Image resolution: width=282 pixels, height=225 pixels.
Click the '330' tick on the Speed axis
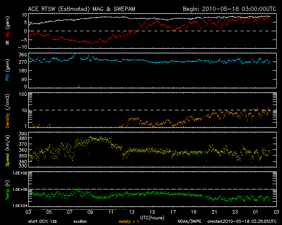pos(23,165)
